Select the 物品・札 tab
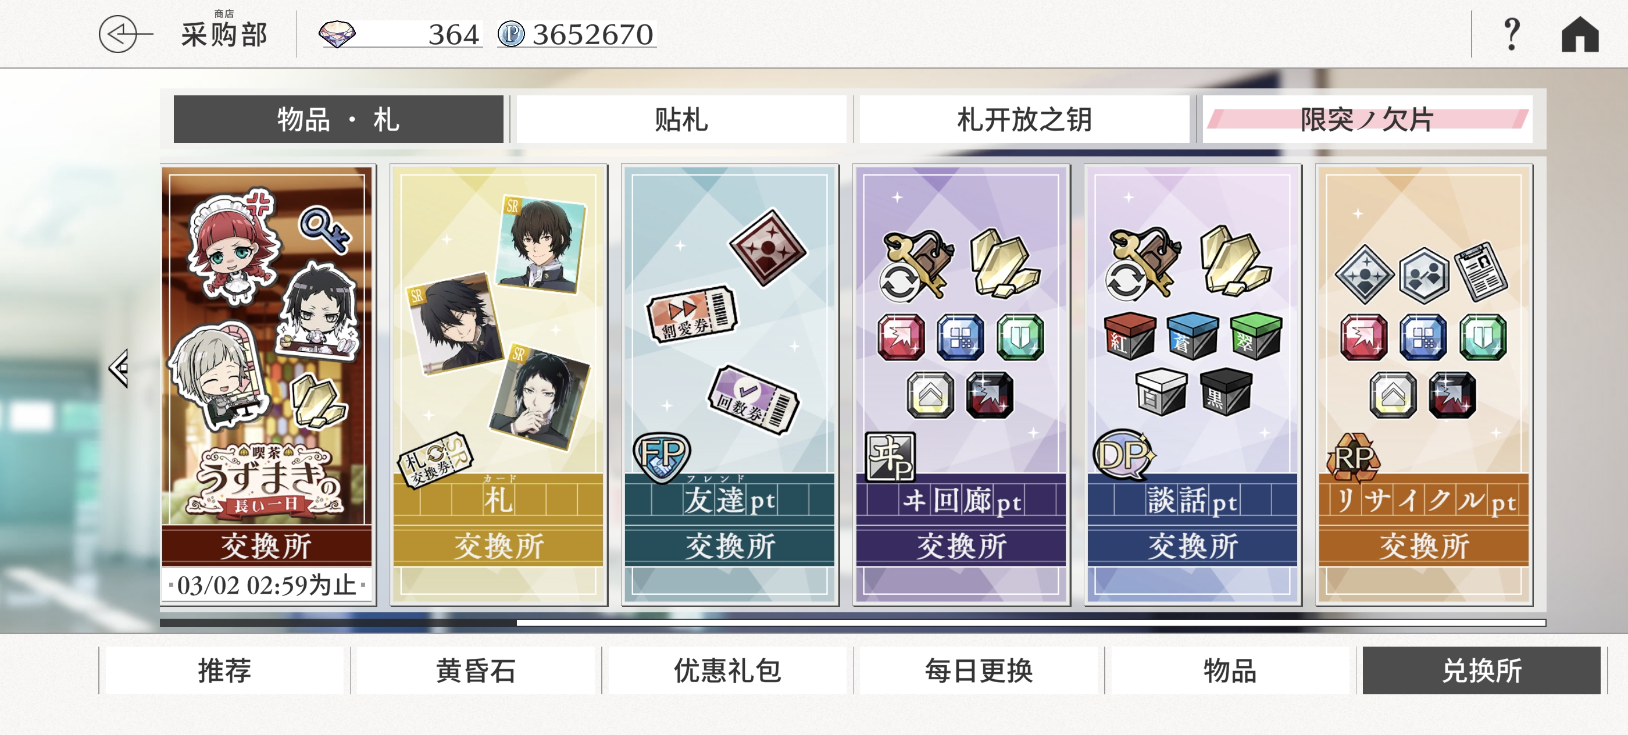 [x=338, y=119]
